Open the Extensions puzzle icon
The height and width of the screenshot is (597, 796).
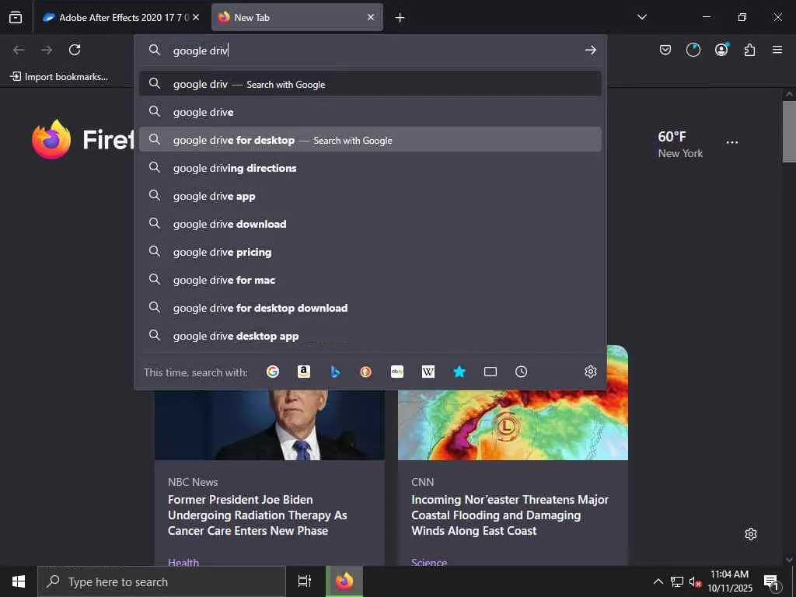pyautogui.click(x=749, y=50)
